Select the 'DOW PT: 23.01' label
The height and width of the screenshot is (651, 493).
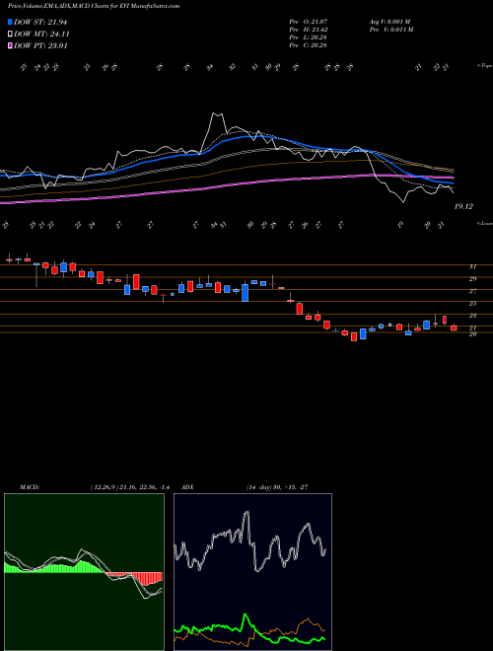[x=40, y=45]
